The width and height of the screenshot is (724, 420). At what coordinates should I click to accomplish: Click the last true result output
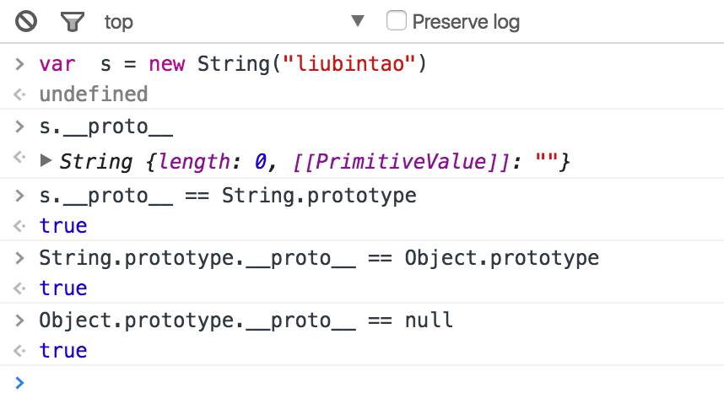pyautogui.click(x=63, y=350)
